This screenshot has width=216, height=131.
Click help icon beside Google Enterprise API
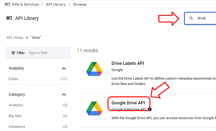pyautogui.click(x=150, y=109)
